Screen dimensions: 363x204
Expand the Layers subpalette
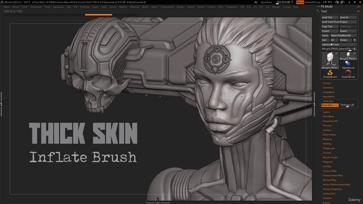coord(326,112)
